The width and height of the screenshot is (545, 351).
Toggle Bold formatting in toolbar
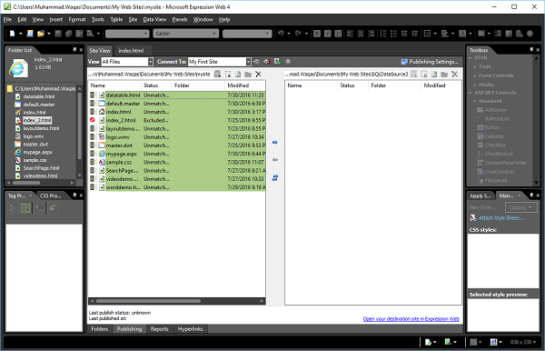(317, 34)
